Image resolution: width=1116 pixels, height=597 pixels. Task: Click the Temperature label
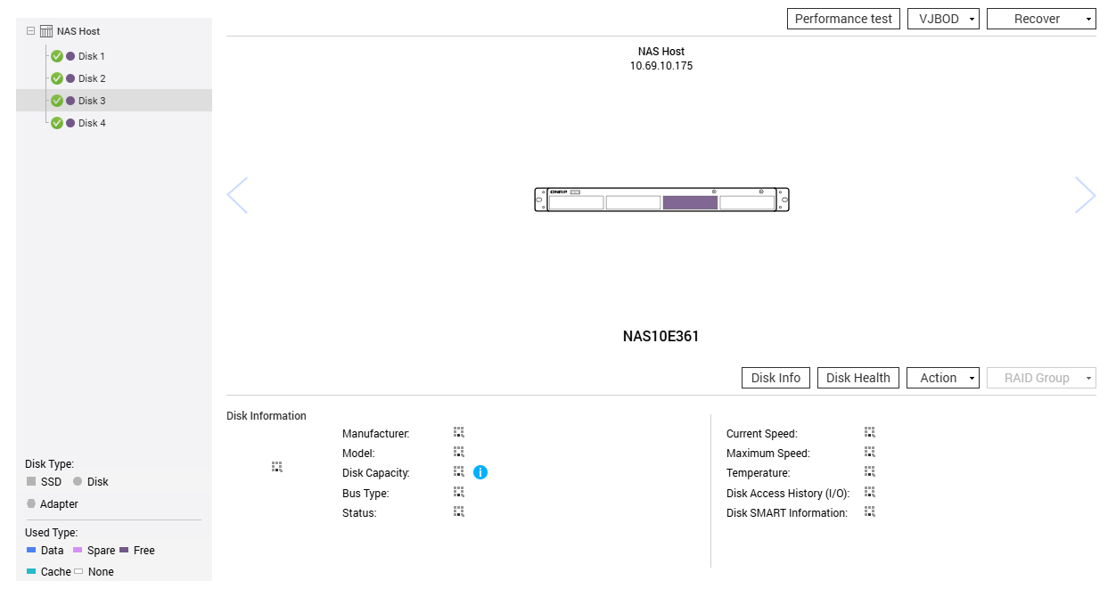758,473
